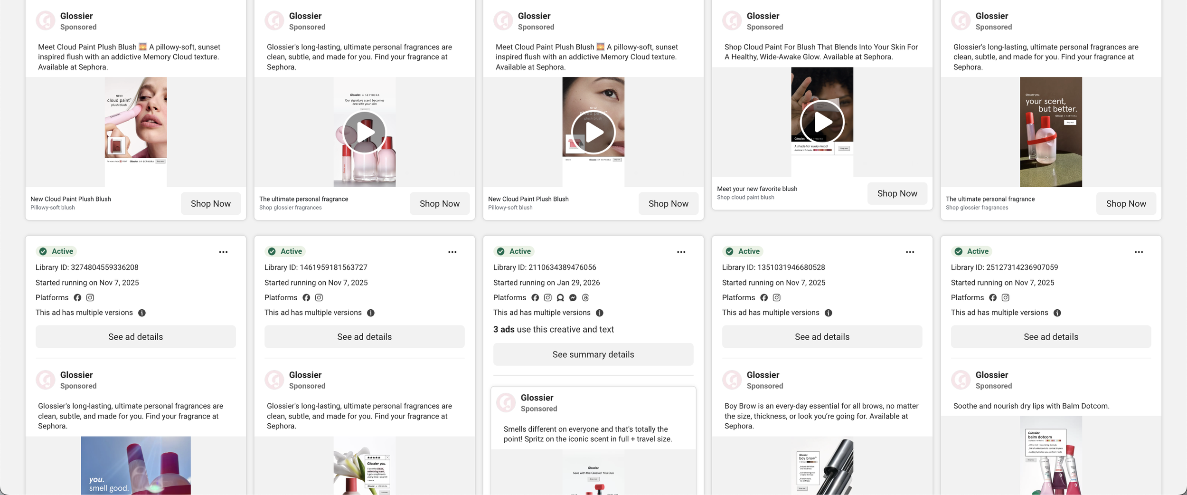
Task: Click the Glossier profile logo on the Cloud Paint ad
Action: point(46,20)
